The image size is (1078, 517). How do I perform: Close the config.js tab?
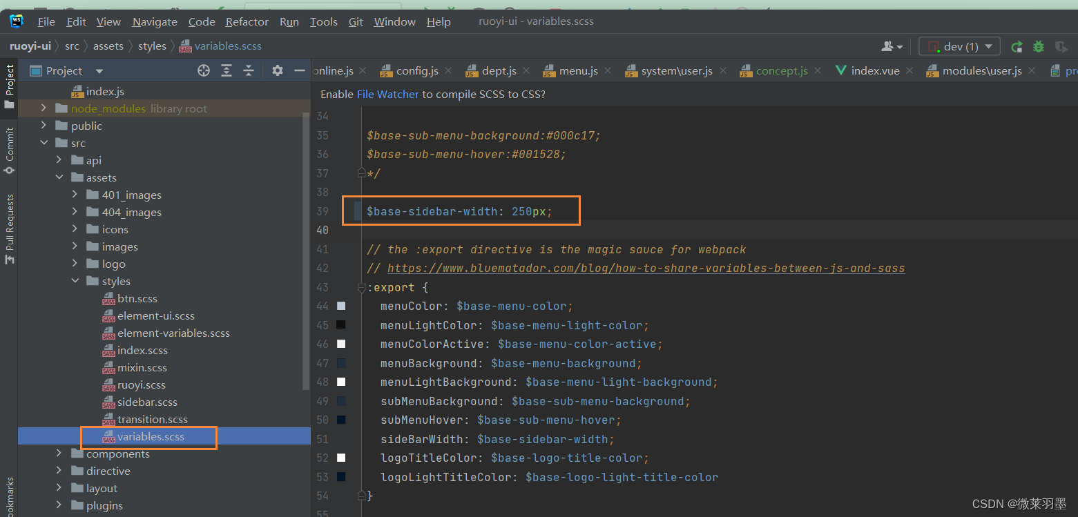pyautogui.click(x=450, y=71)
